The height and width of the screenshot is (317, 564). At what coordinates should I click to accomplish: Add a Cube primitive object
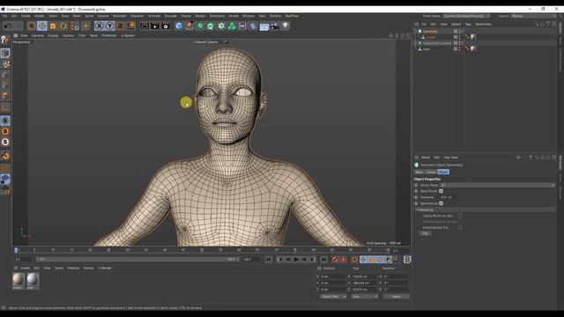tap(179, 26)
